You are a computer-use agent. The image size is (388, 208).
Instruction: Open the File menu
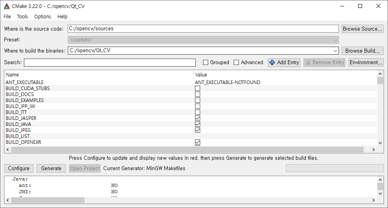[7, 17]
